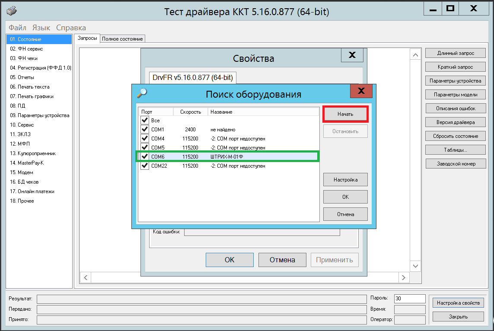The height and width of the screenshot is (331, 494).
Task: Close the Поиск оборудования dialog
Action: [x=361, y=91]
